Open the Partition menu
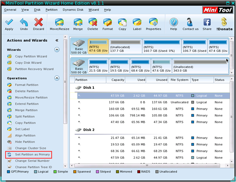The image size is (236, 182). (51, 10)
